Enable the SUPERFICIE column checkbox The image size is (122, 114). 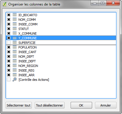(x=9, y=43)
